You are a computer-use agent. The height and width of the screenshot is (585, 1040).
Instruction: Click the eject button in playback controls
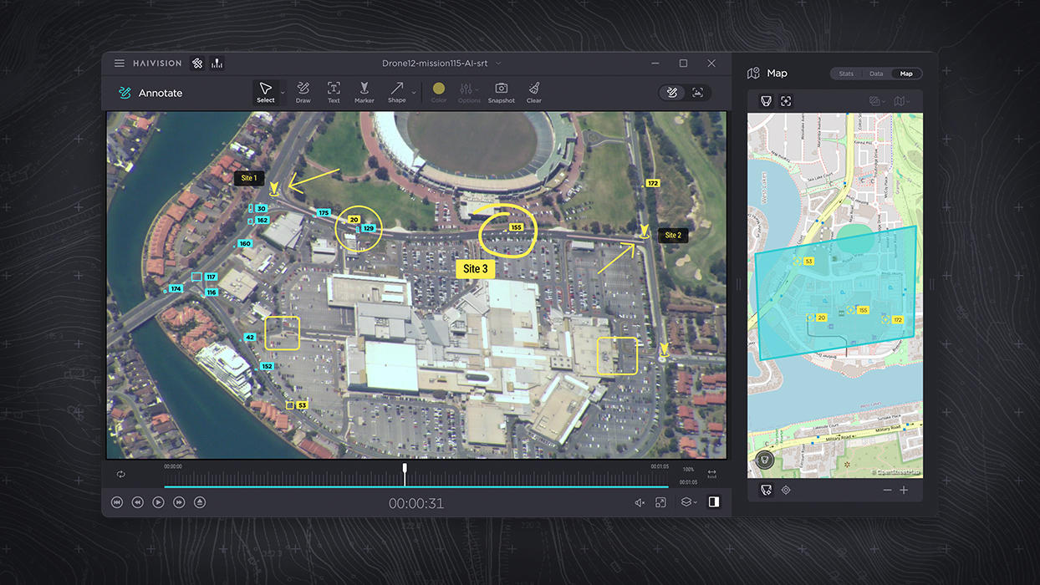(200, 502)
